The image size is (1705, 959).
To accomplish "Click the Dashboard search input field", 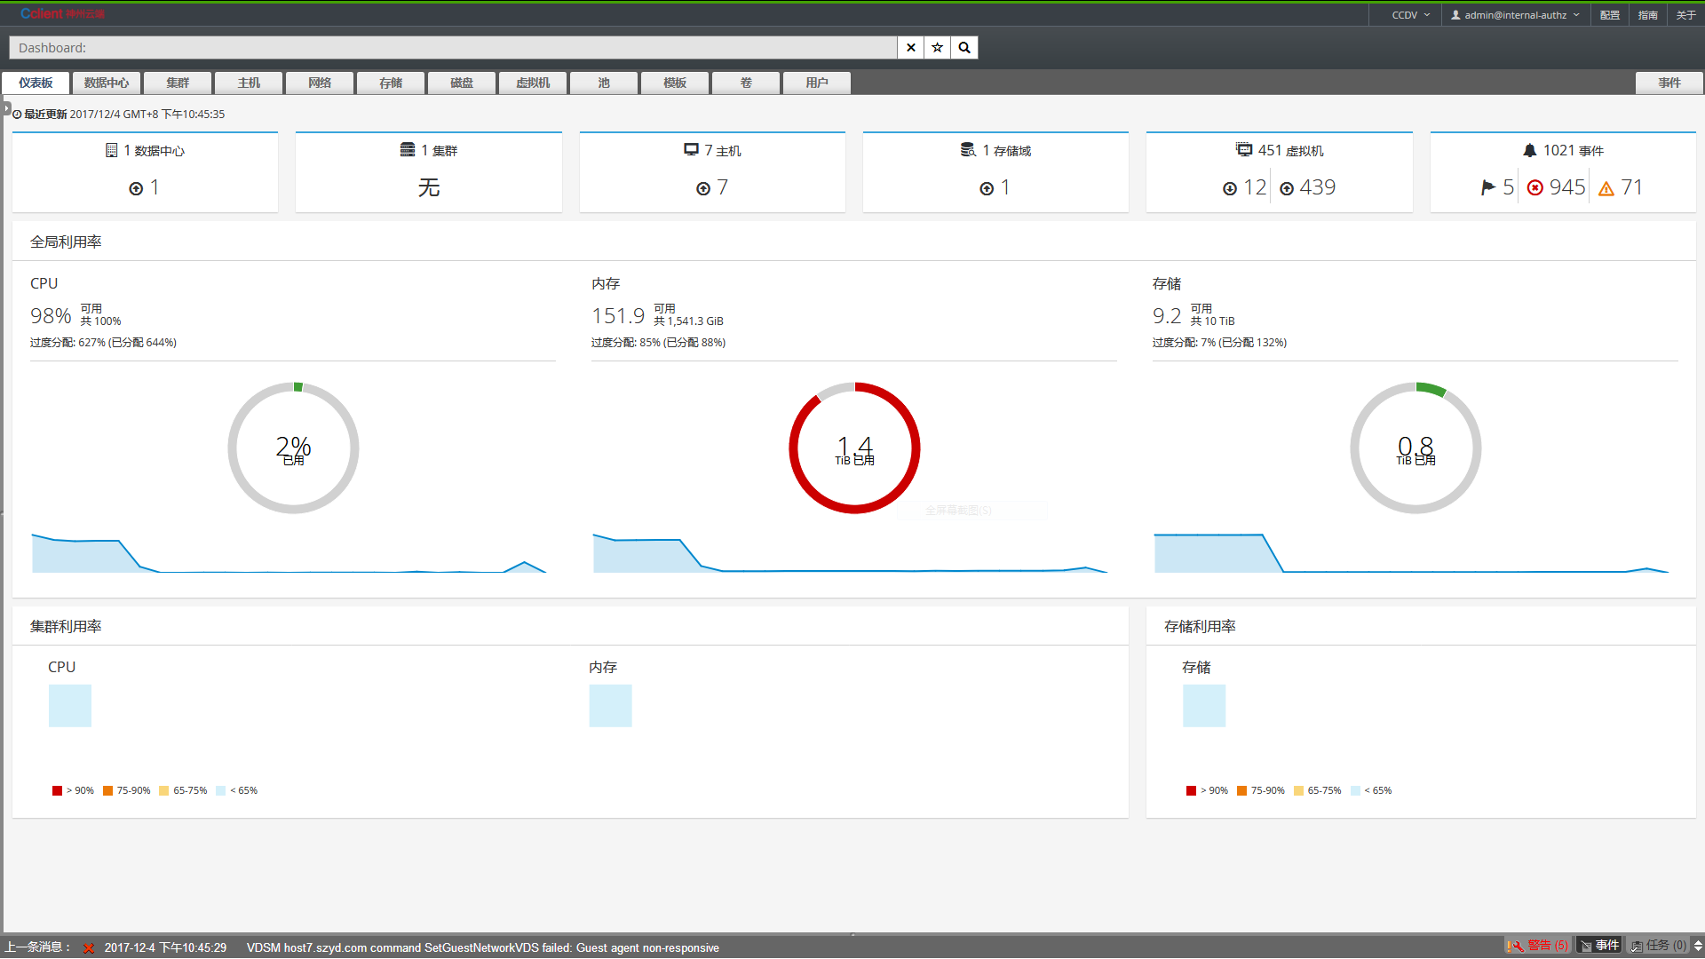I will (x=453, y=48).
